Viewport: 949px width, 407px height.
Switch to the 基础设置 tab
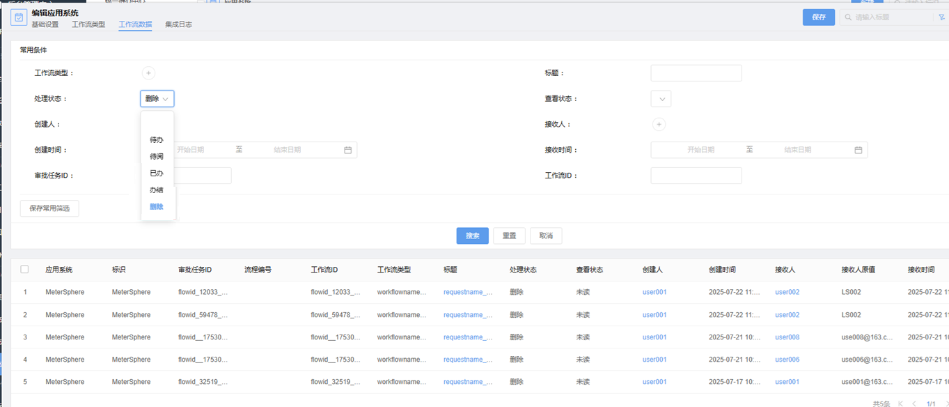[45, 24]
